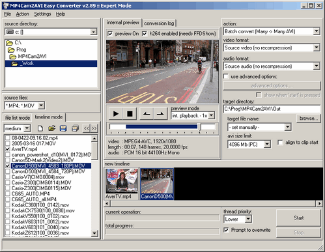
Task: Click timeline scrollbar right arrow
Action: coord(319,204)
